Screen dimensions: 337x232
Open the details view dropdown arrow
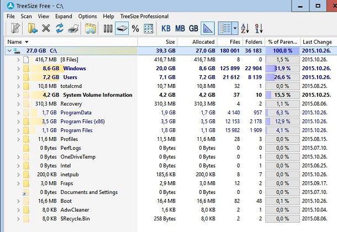235,28
